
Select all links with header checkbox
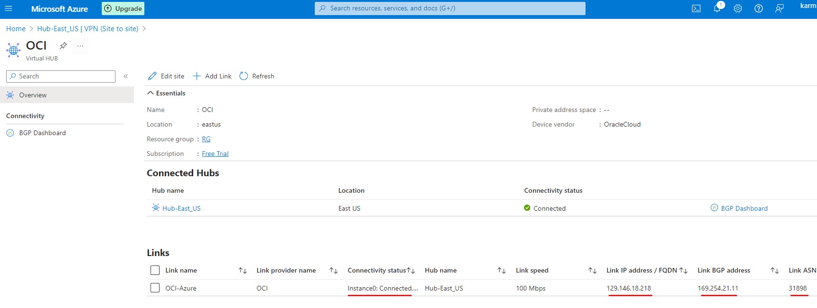(155, 270)
